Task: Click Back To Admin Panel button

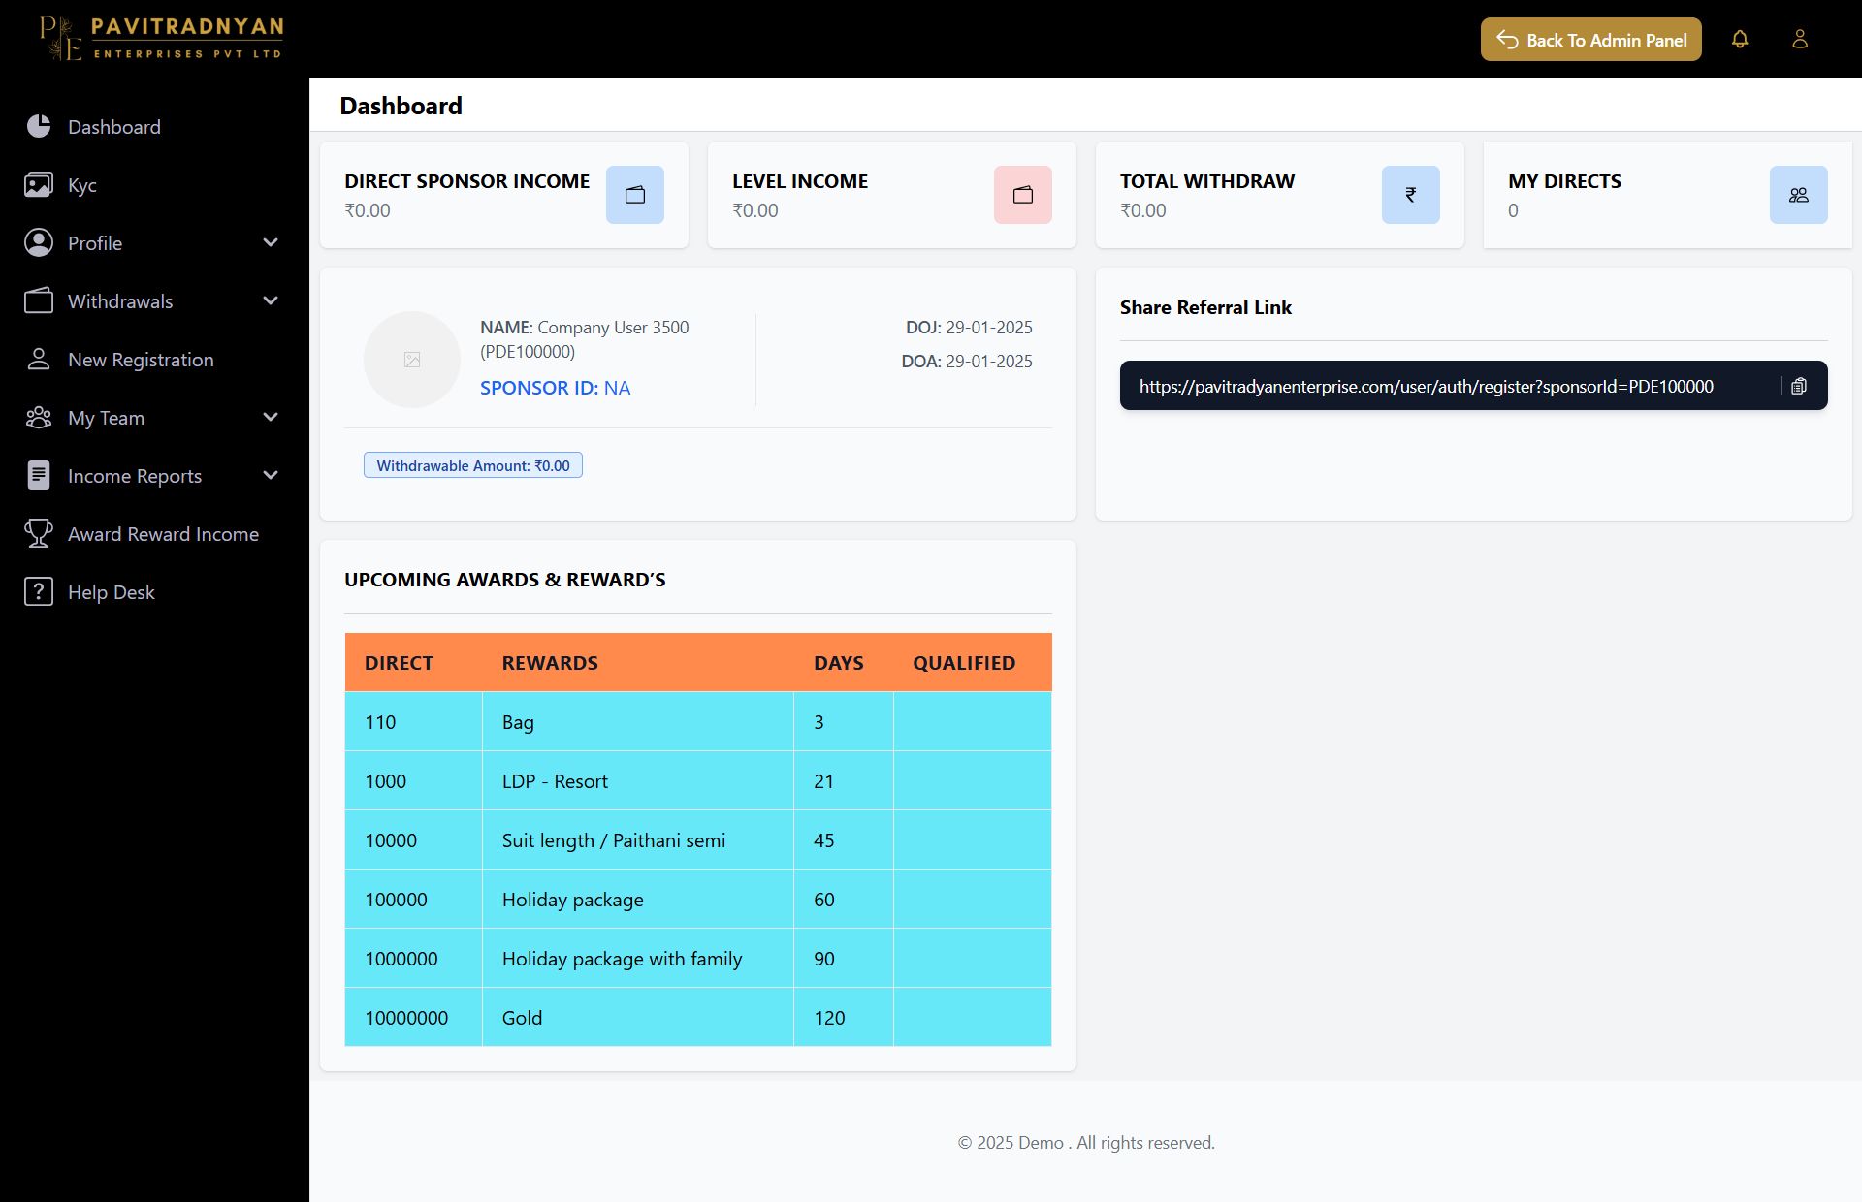Action: pos(1590,40)
